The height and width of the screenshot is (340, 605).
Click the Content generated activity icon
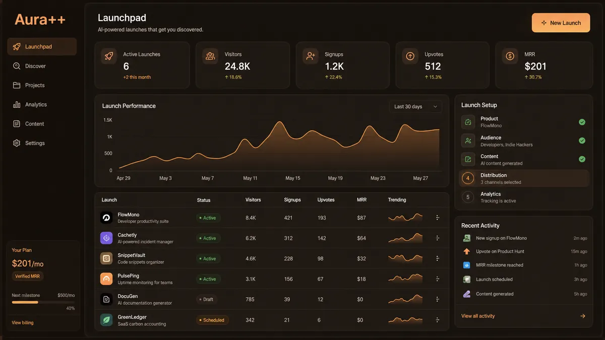pyautogui.click(x=467, y=294)
